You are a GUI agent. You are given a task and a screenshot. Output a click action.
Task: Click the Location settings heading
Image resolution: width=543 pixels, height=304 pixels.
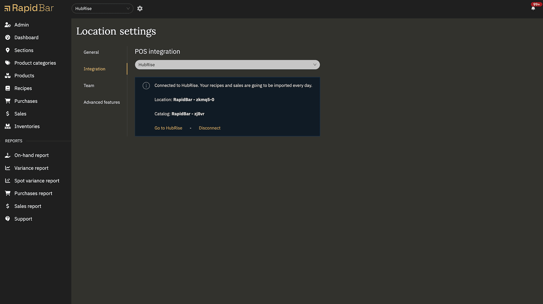[x=116, y=31]
